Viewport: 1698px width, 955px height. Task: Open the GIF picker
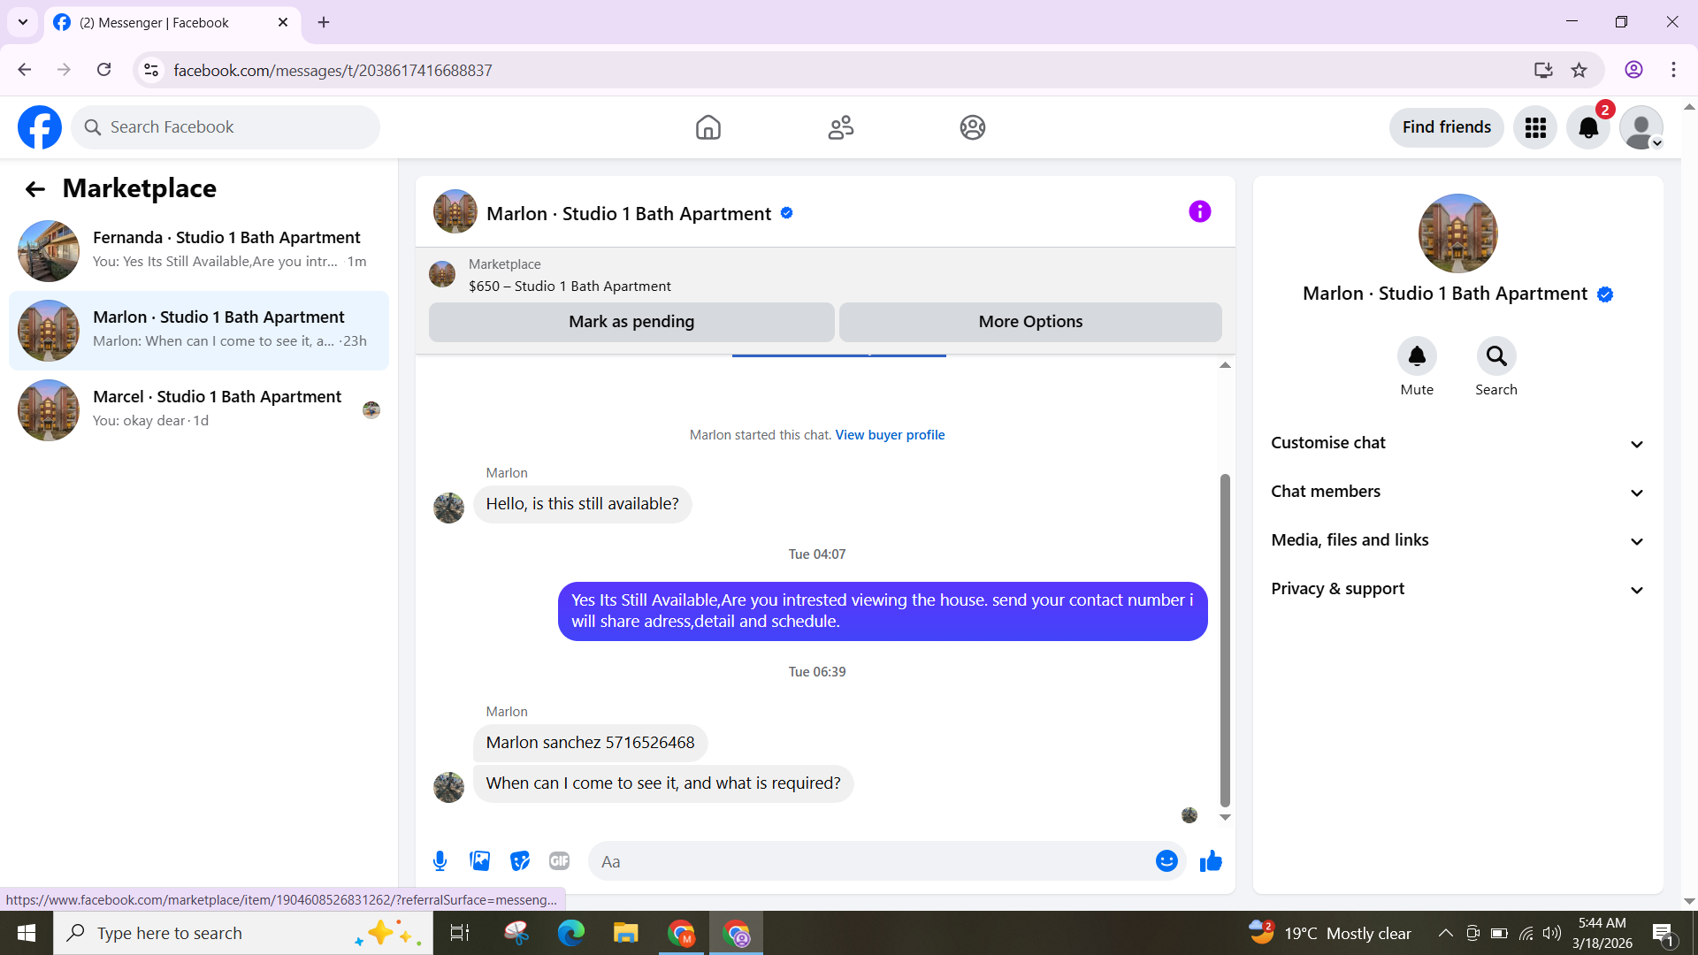click(x=559, y=861)
